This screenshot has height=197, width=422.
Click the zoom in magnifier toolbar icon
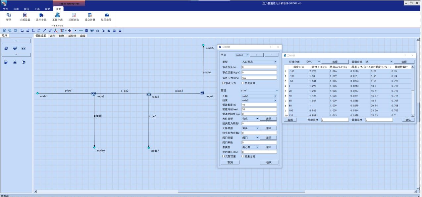click(x=4, y=30)
